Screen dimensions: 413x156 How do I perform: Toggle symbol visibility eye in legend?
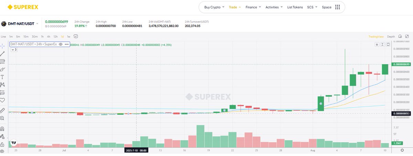(x=61, y=45)
